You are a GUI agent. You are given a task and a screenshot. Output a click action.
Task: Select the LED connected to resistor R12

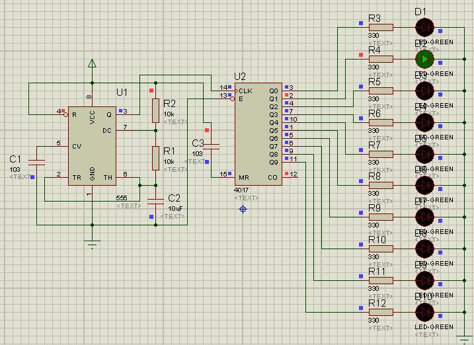tap(424, 313)
